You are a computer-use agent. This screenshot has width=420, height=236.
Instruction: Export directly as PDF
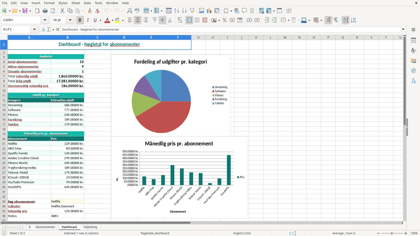(x=37, y=11)
